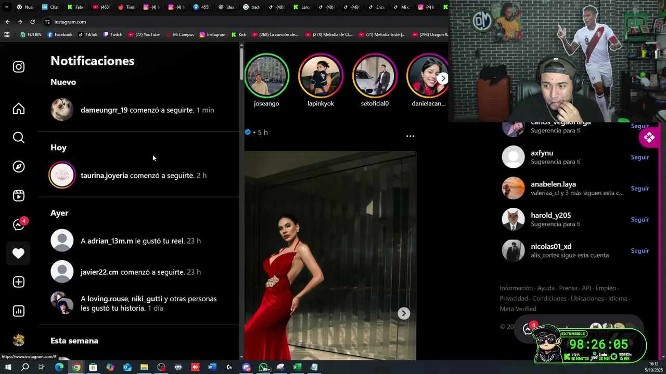Open the dashboard bar chart icon
The image size is (666, 374).
point(19,311)
